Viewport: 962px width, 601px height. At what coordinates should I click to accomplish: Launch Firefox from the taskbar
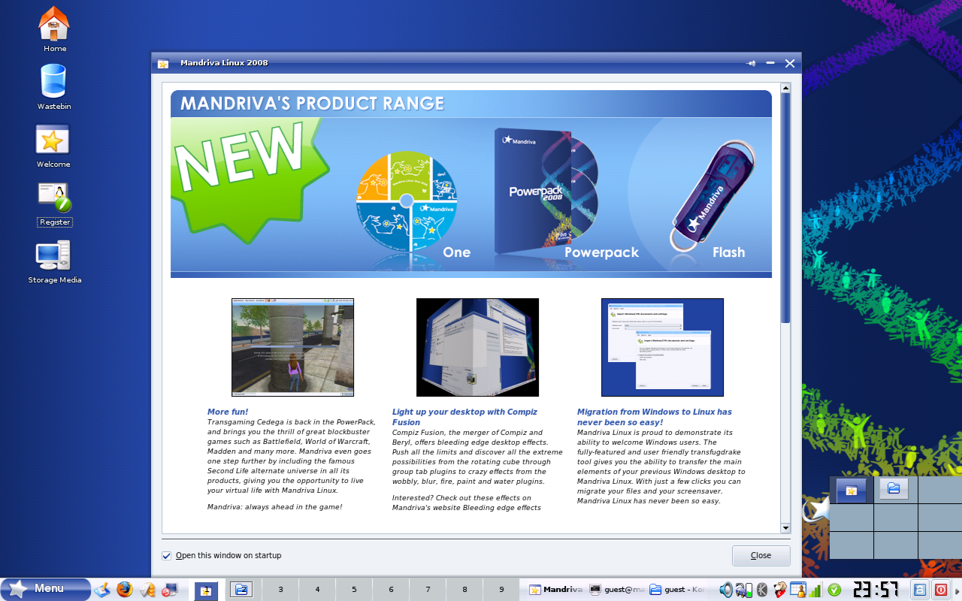(125, 590)
